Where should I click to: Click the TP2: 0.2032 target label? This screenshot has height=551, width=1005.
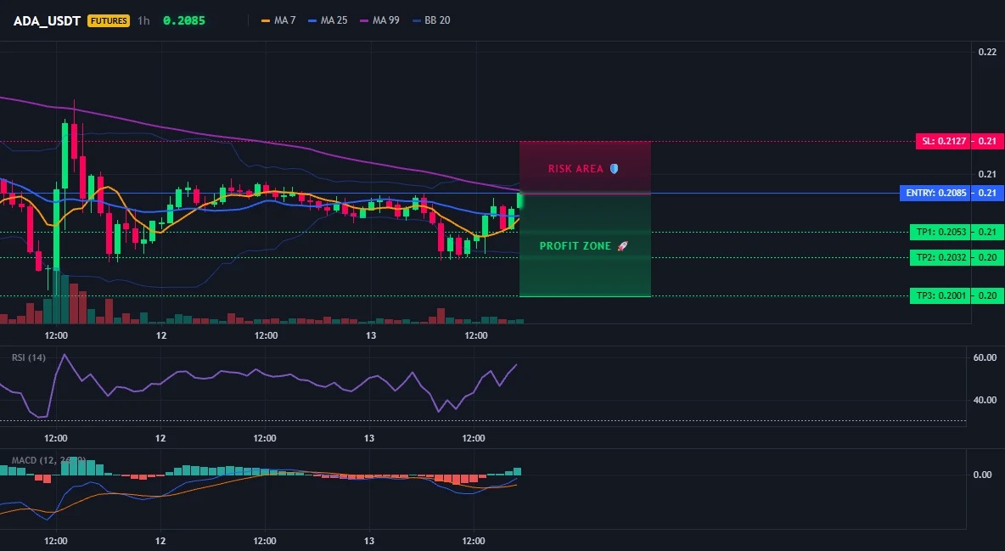[940, 257]
